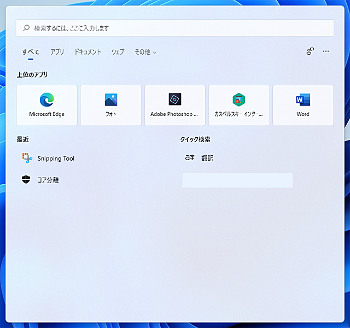Switch to the ウェブ tab

[x=118, y=52]
